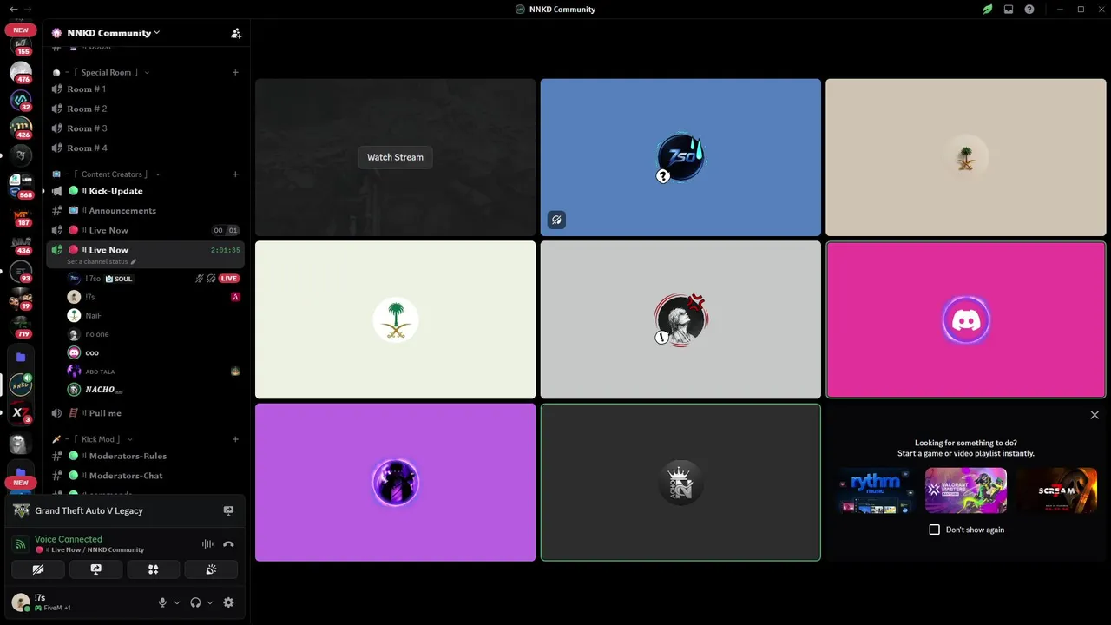Click user NaiF in the voice list
The height and width of the screenshot is (625, 1111).
pos(154,316)
